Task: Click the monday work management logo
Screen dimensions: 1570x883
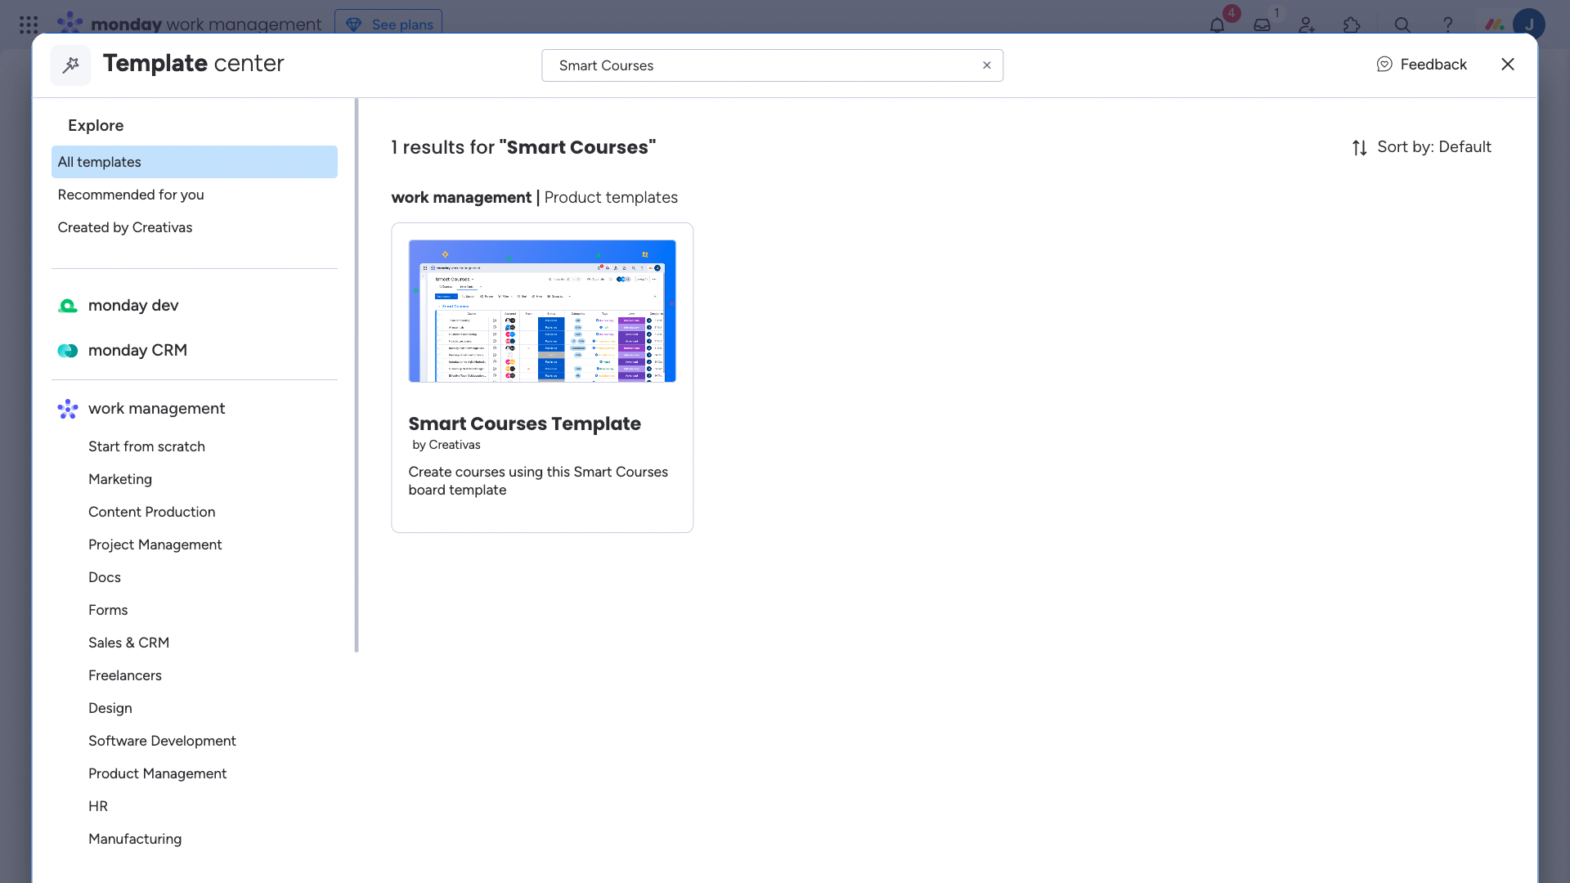Action: click(189, 24)
